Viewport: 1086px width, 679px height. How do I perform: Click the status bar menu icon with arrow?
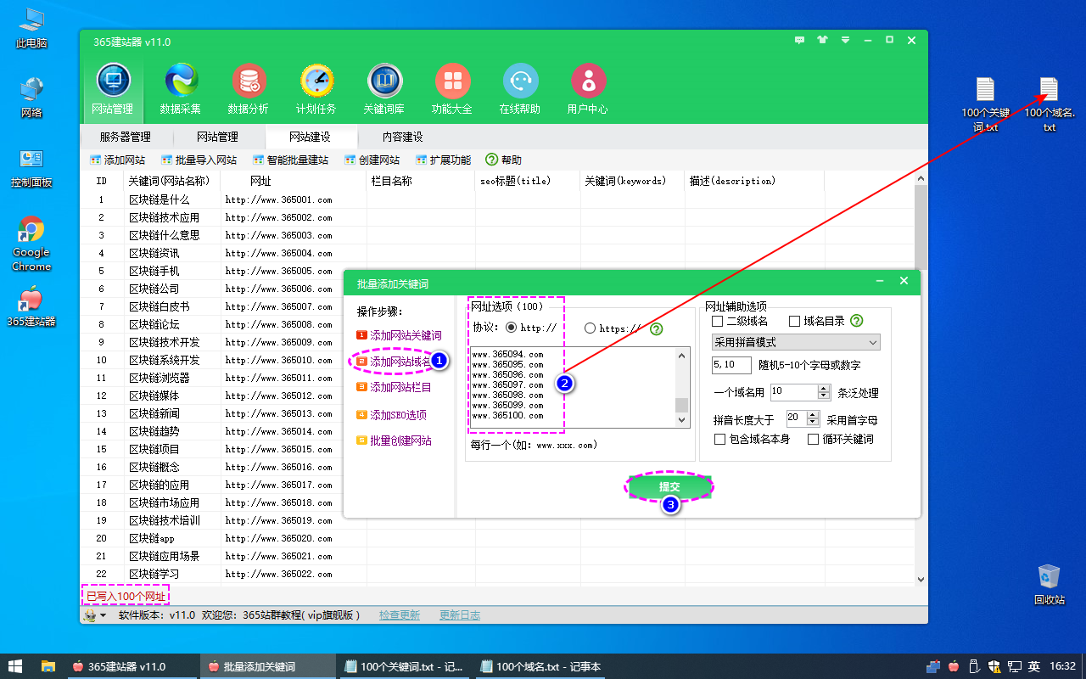[95, 615]
